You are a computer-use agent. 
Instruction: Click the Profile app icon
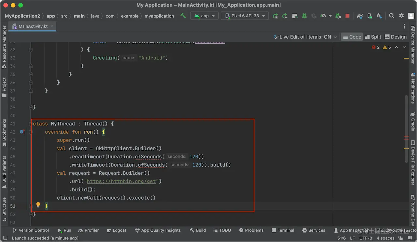[323, 16]
